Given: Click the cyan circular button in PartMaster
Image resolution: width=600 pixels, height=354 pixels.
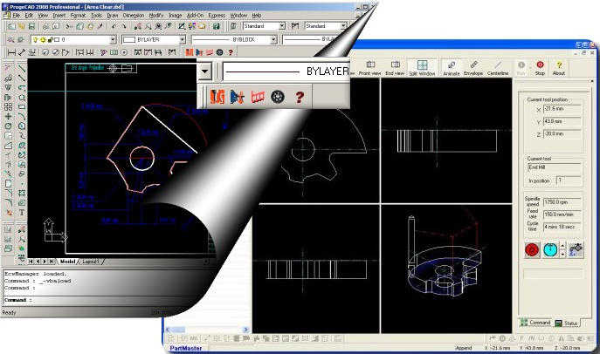Looking at the screenshot, I should (x=550, y=249).
